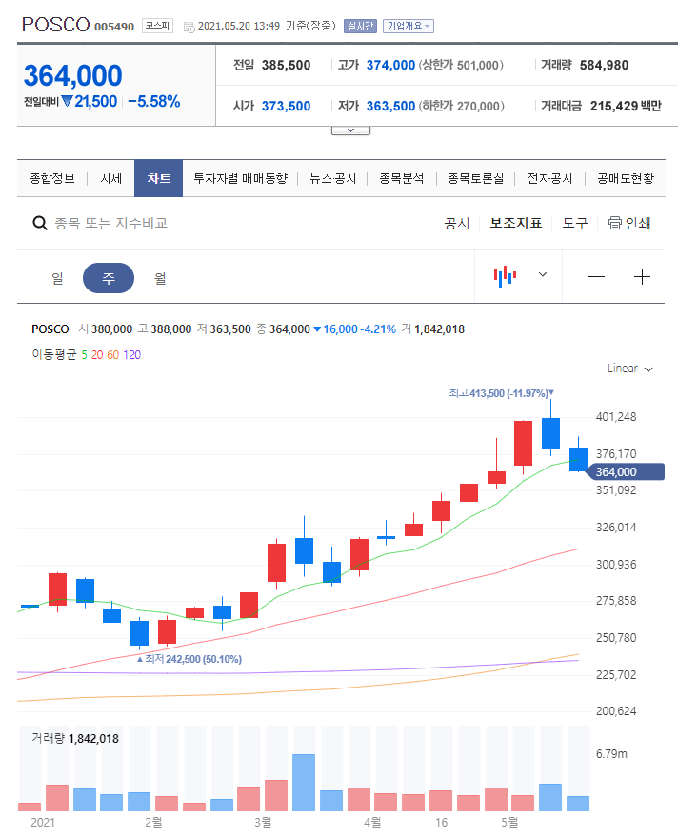Click the stock search magnifier icon
Screen dimensions: 678x838
point(40,223)
